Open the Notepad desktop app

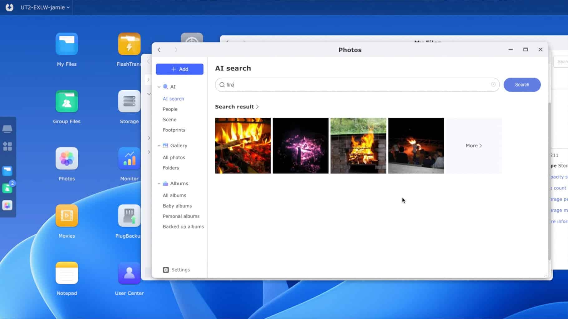tap(67, 273)
